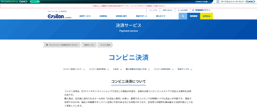The image size is (257, 110).
Task: Click GMO logo in top right corner
Action: [x=250, y=1]
